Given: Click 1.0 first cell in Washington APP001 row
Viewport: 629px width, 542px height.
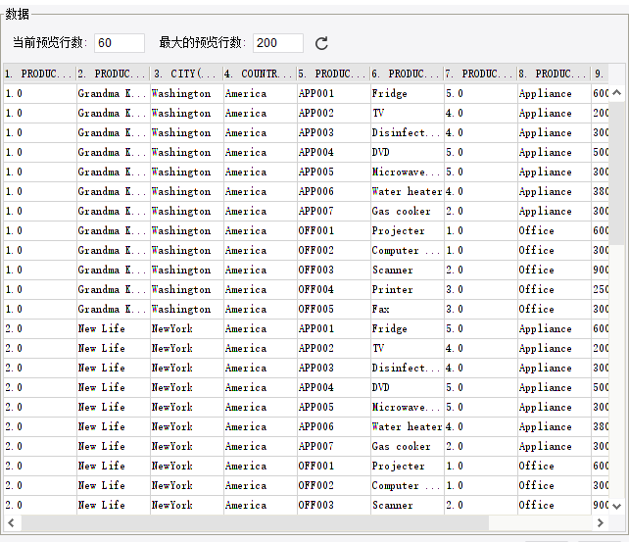Looking at the screenshot, I should tap(40, 93).
